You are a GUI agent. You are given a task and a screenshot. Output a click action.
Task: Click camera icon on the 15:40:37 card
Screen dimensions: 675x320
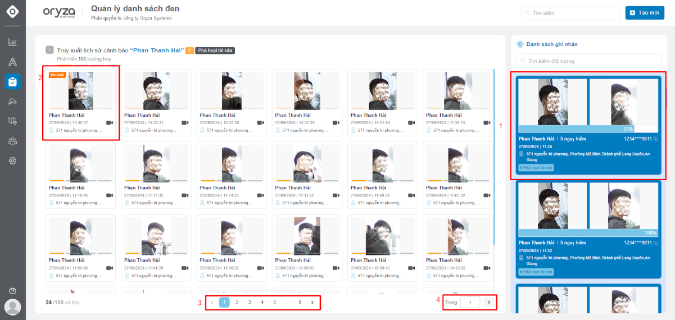(x=110, y=122)
